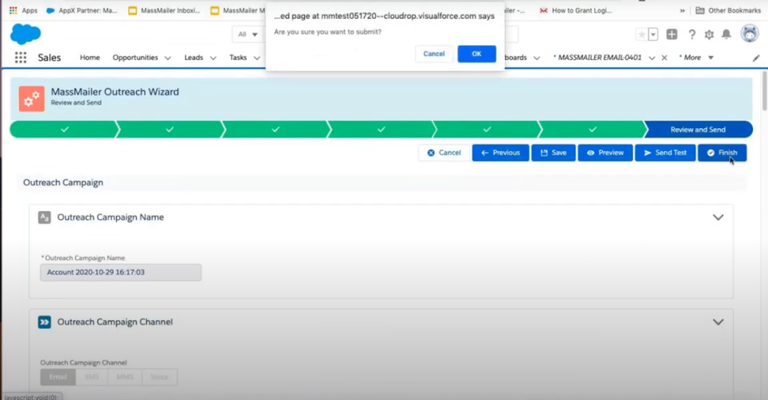Open Other Bookmarks folder

[728, 11]
